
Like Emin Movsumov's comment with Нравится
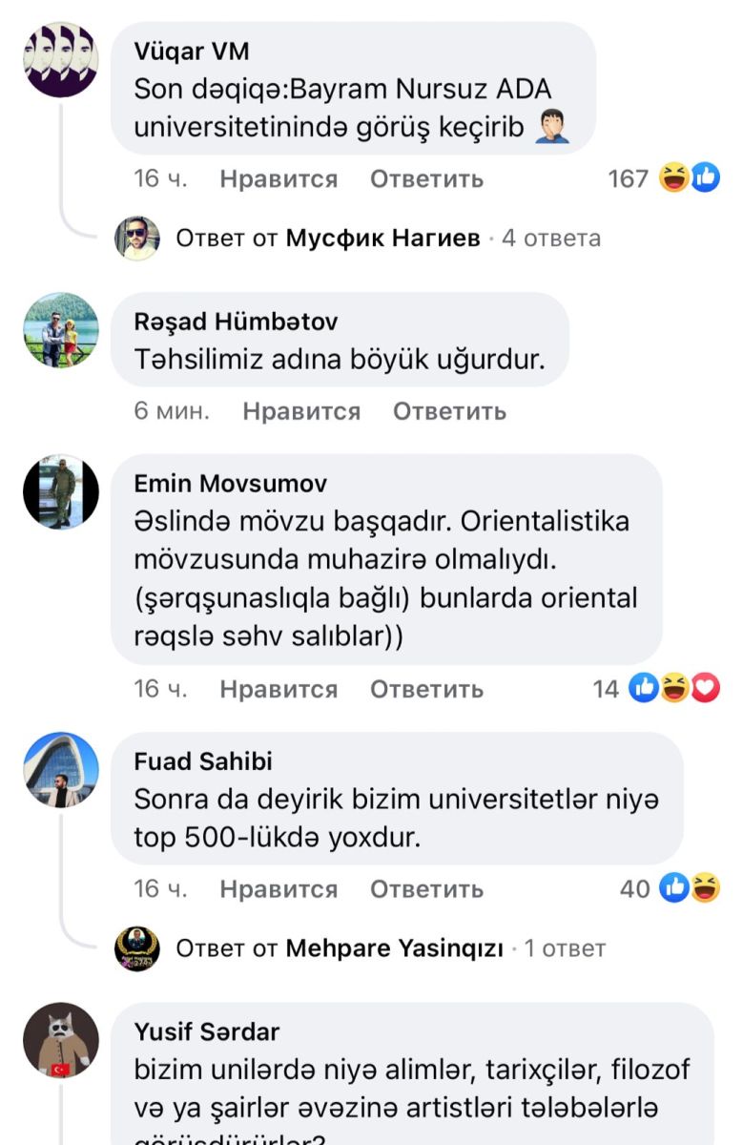pos(279,689)
